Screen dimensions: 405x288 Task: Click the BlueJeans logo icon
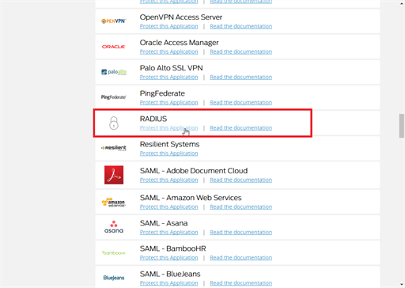tap(114, 278)
